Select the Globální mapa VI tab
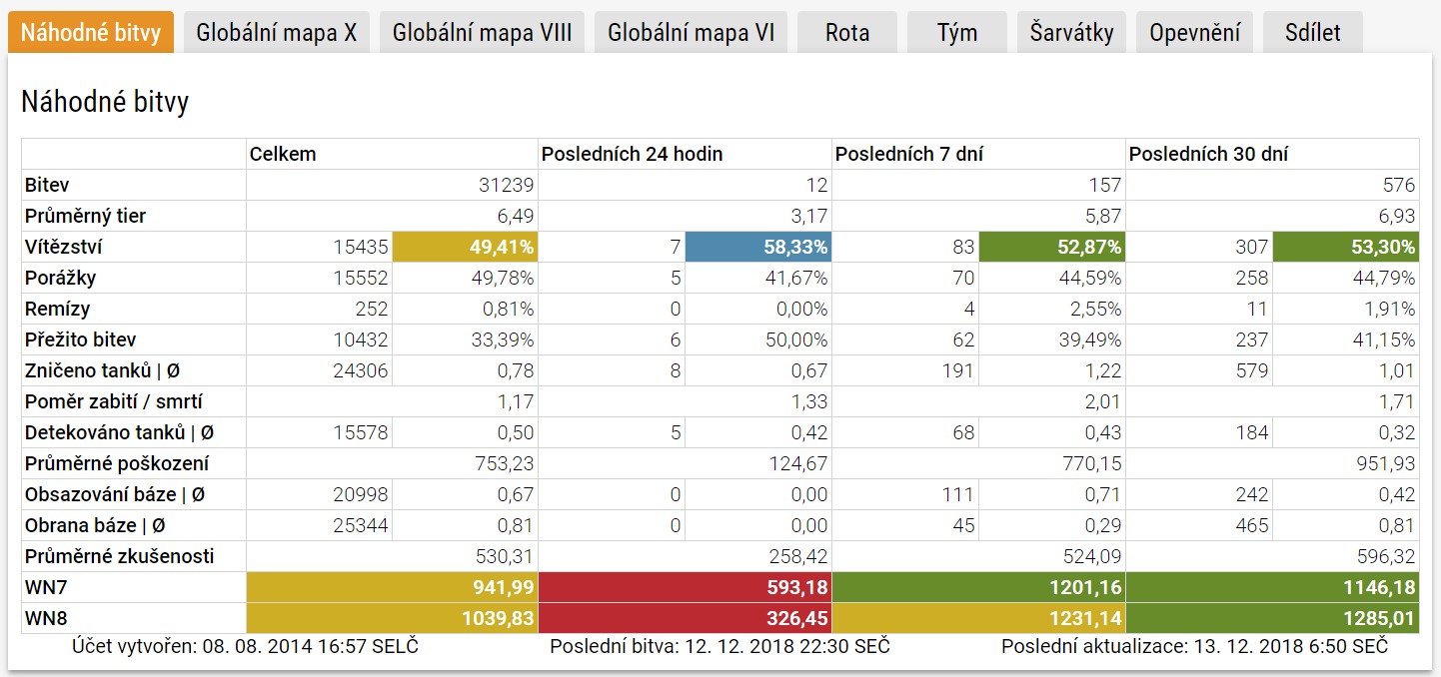The width and height of the screenshot is (1441, 677). [x=691, y=33]
